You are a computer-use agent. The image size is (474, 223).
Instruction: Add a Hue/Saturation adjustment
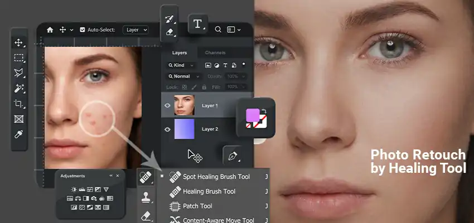[x=70, y=198]
